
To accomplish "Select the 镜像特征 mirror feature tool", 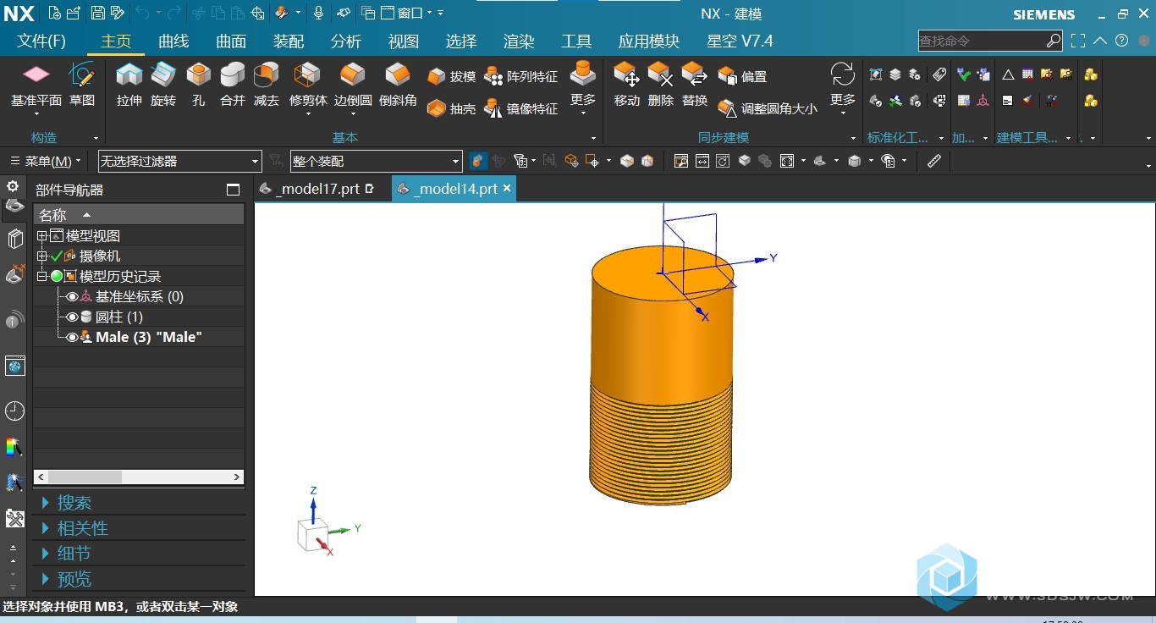I will [x=521, y=108].
